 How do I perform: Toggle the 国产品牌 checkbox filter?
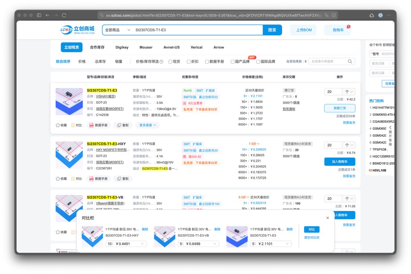(x=233, y=62)
